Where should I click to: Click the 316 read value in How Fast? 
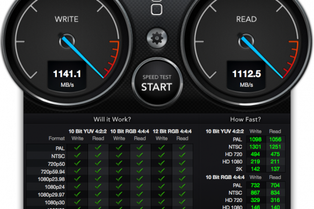pyautogui.click(x=275, y=200)
